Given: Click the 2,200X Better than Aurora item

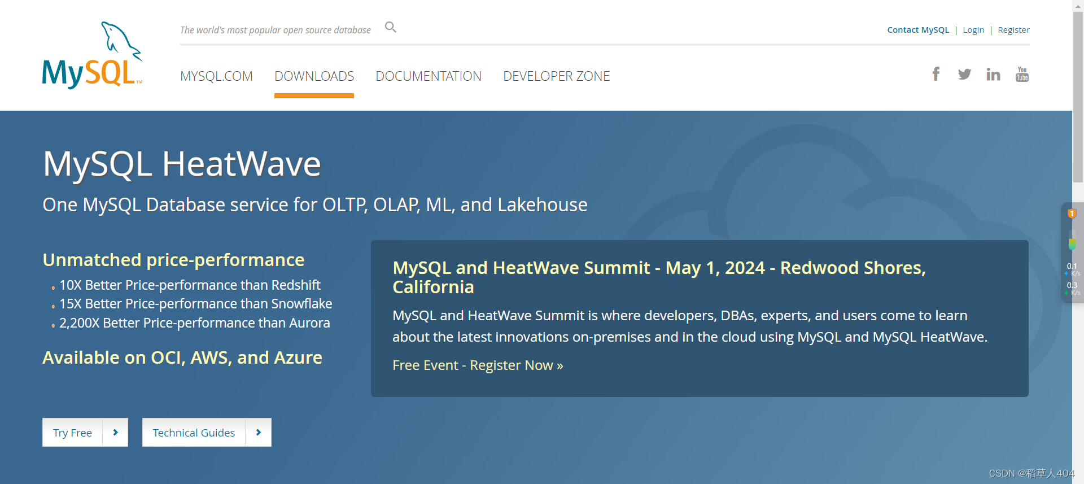Looking at the screenshot, I should pos(194,323).
